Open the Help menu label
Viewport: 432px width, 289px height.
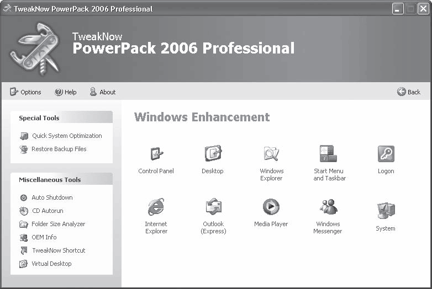tap(71, 92)
